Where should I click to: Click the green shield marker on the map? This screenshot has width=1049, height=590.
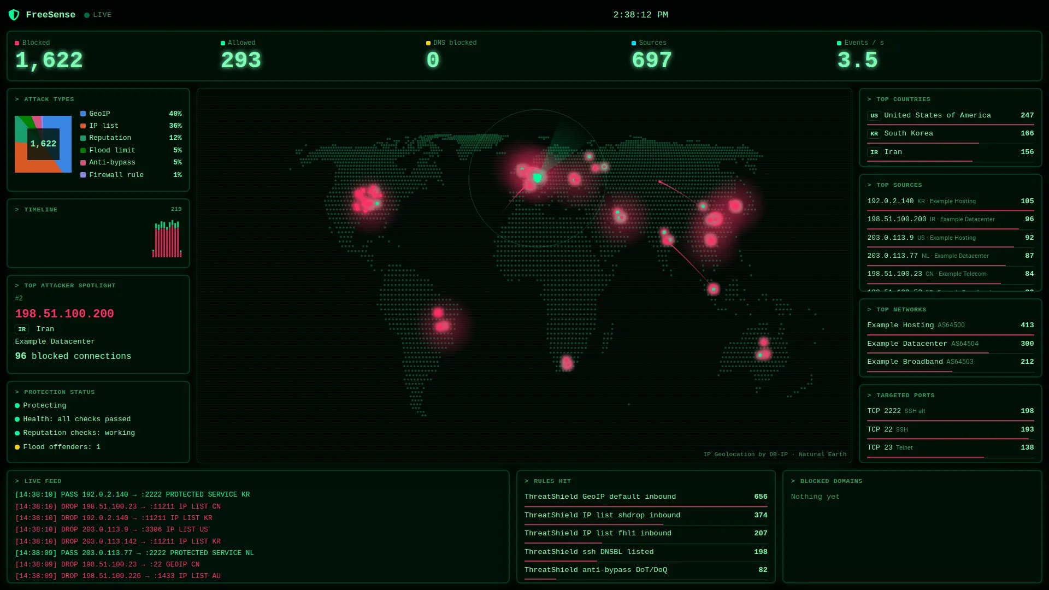(538, 178)
